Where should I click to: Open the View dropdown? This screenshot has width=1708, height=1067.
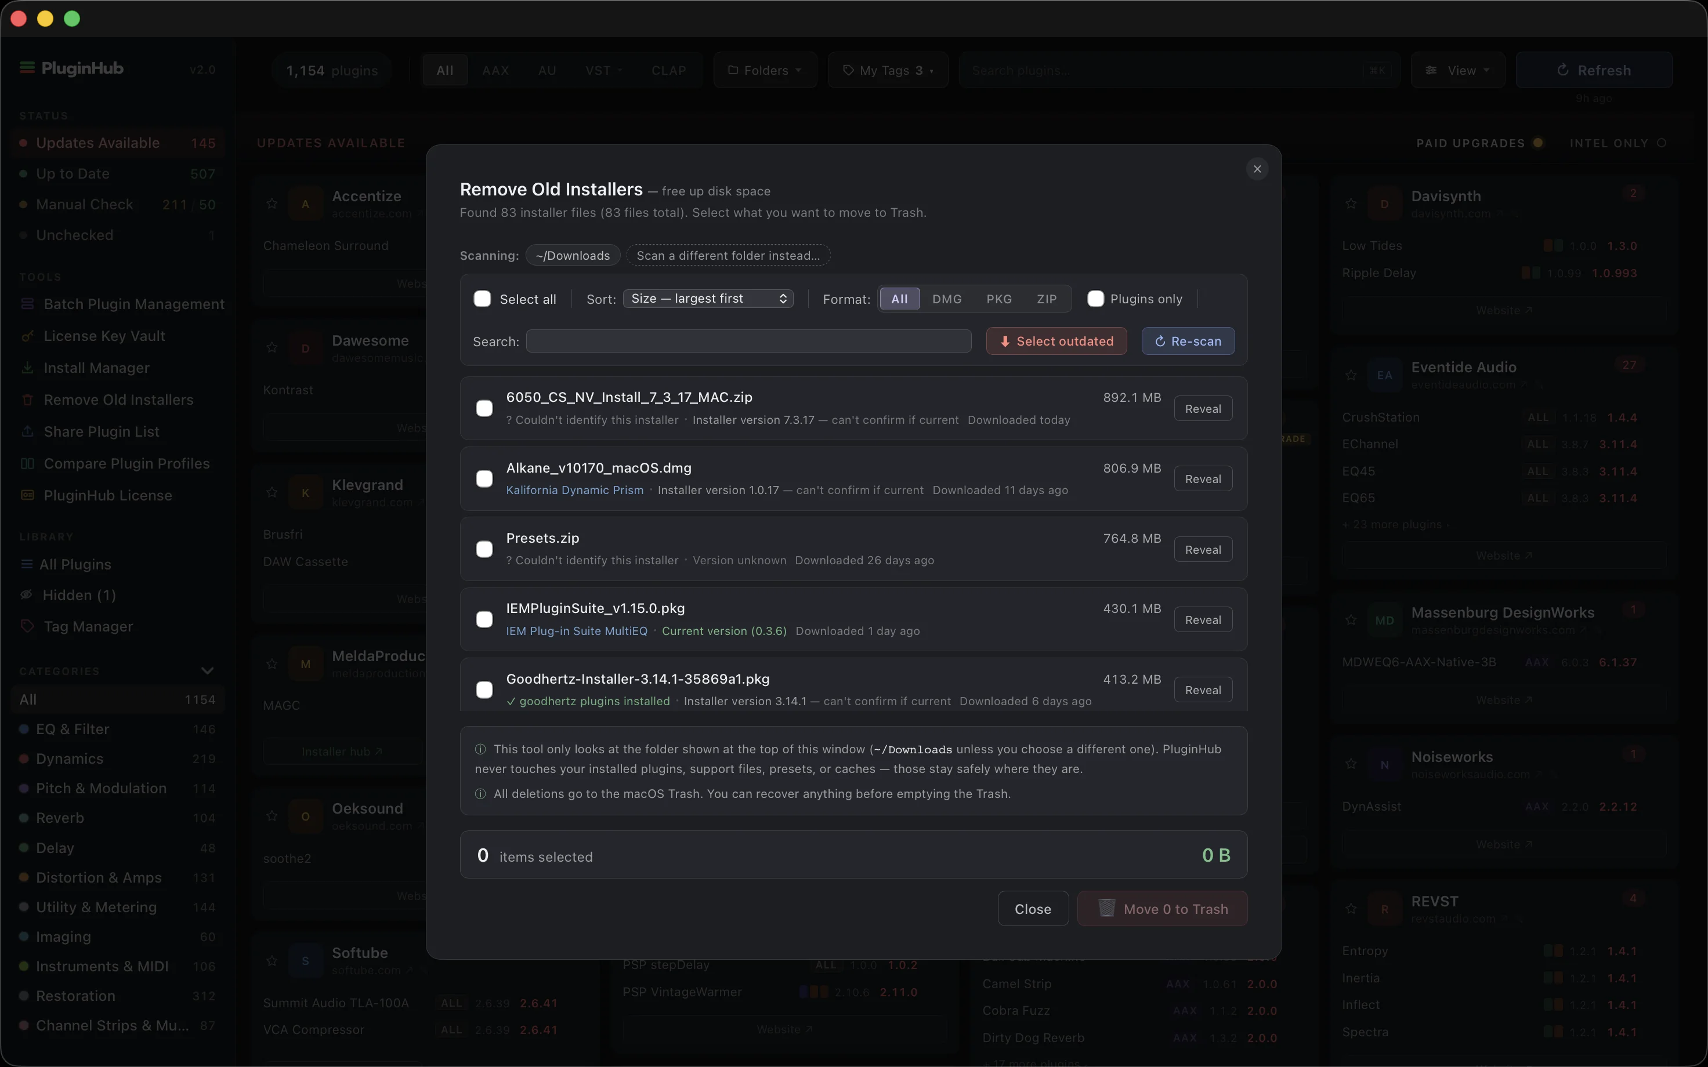click(x=1457, y=70)
